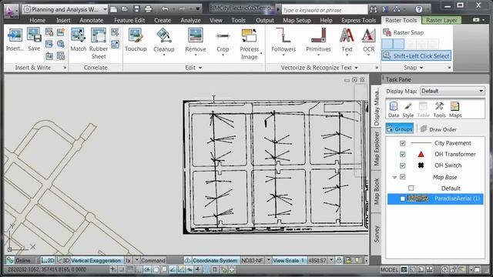Open the Vertical Exaggeration dropdown arrow

(136, 260)
